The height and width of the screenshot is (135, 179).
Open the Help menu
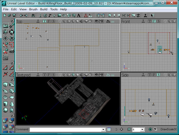coord(64,9)
